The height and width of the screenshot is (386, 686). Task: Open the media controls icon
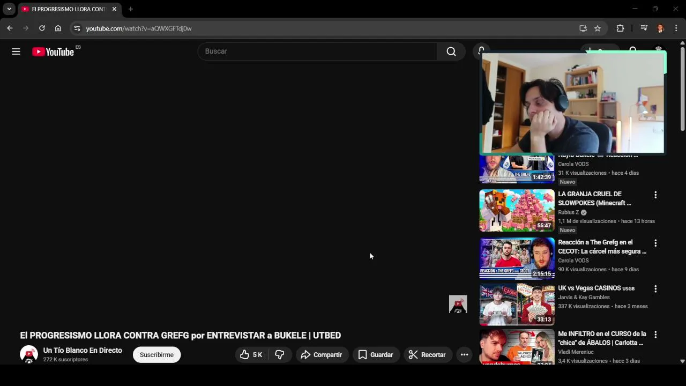click(x=644, y=28)
